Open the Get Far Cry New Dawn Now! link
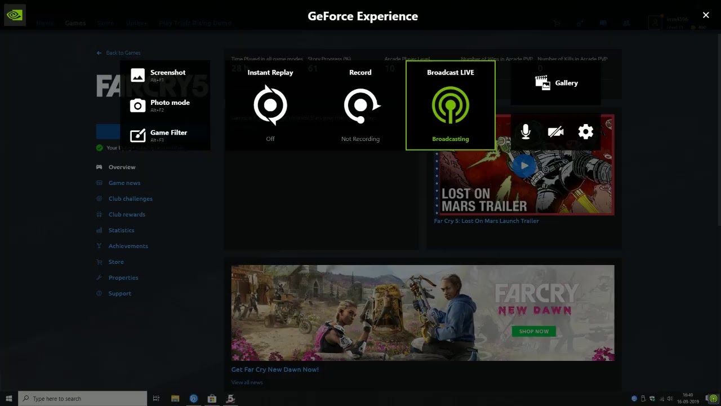Screen dimensions: 721x406 [x=275, y=369]
